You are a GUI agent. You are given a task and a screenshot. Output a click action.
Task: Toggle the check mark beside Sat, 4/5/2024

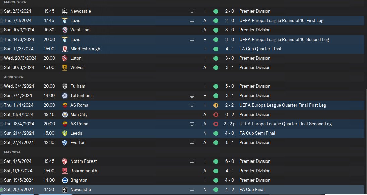pos(2,161)
